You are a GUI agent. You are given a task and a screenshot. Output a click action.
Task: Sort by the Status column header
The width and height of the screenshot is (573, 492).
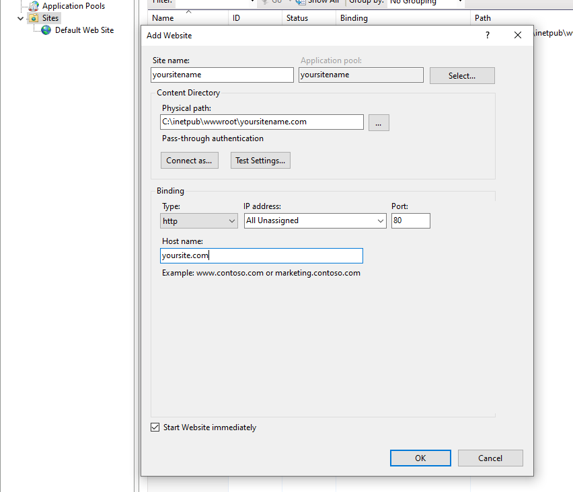click(x=309, y=18)
